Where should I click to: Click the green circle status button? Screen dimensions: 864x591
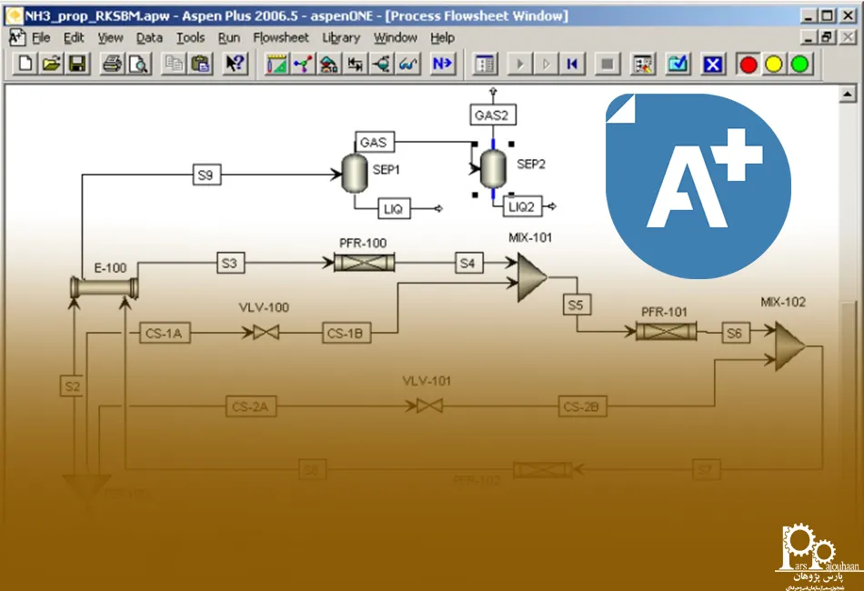799,65
